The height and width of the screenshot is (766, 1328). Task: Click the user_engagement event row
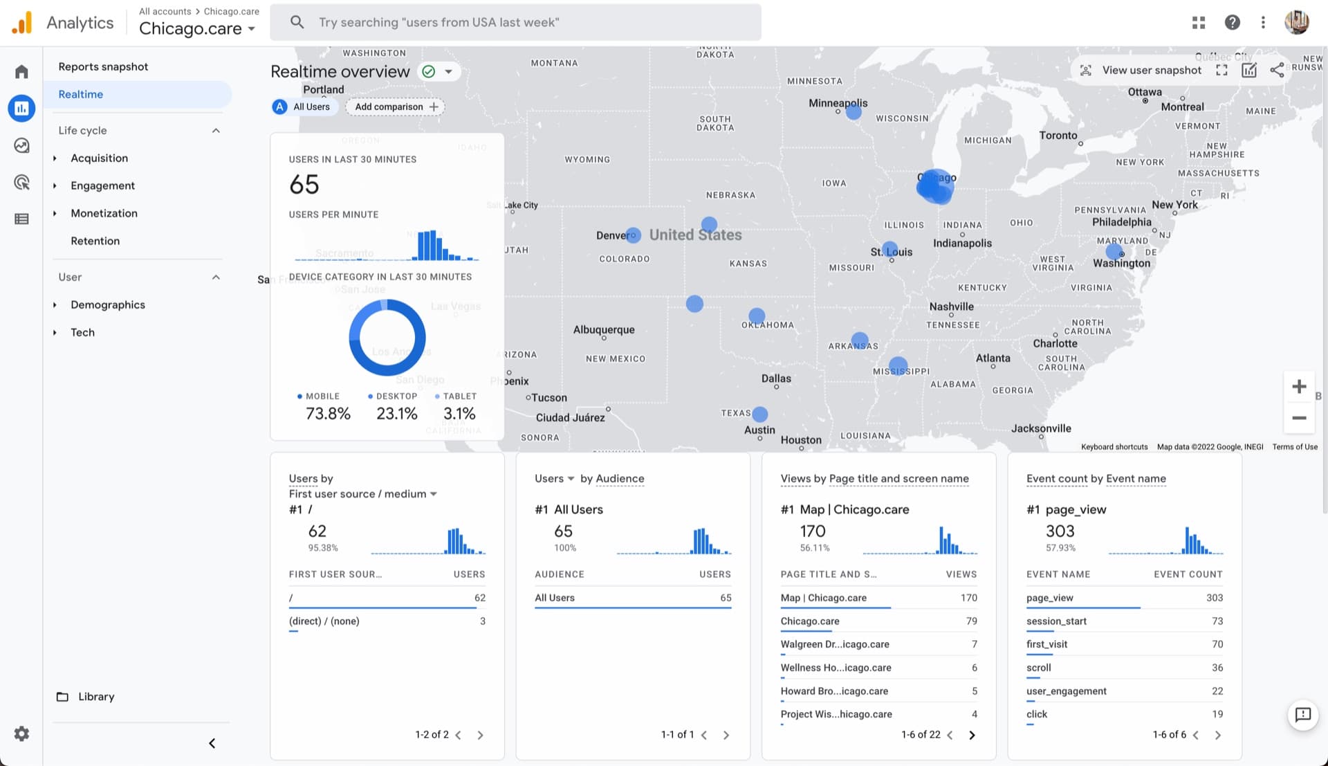click(1125, 691)
